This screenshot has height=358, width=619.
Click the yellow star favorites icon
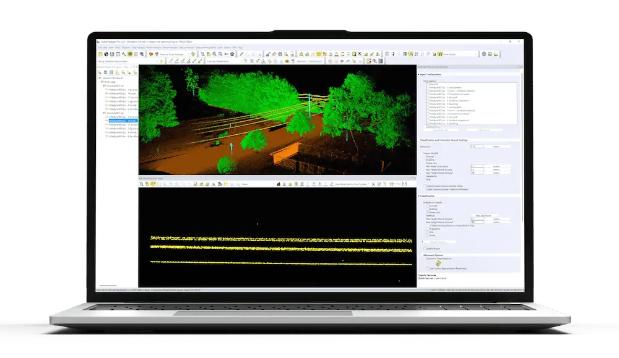click(161, 61)
